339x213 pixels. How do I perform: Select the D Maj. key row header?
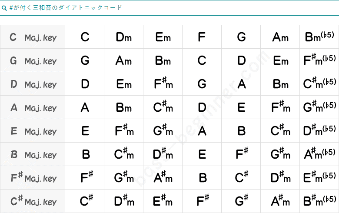pyautogui.click(x=33, y=84)
